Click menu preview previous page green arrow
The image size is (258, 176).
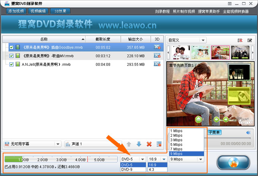(x=216, y=119)
